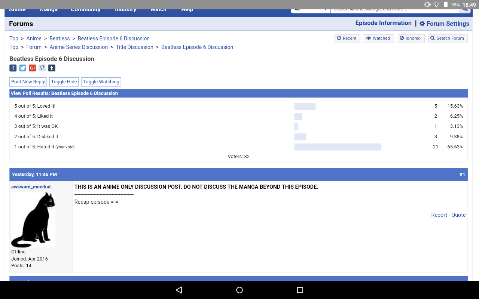Select '5 out of 5: Loved it!' row
This screenshot has height=299, width=479.
[239, 106]
